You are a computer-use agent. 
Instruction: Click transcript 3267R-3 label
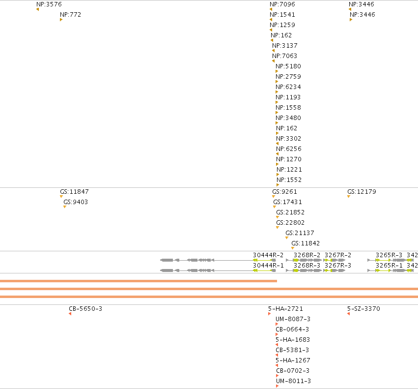tap(338, 266)
